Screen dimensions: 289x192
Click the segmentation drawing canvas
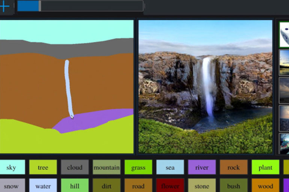tap(67, 87)
